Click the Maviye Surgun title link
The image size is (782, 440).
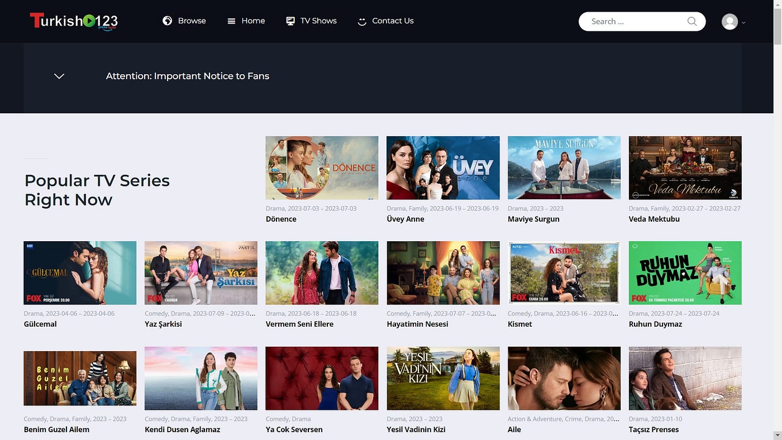533,219
